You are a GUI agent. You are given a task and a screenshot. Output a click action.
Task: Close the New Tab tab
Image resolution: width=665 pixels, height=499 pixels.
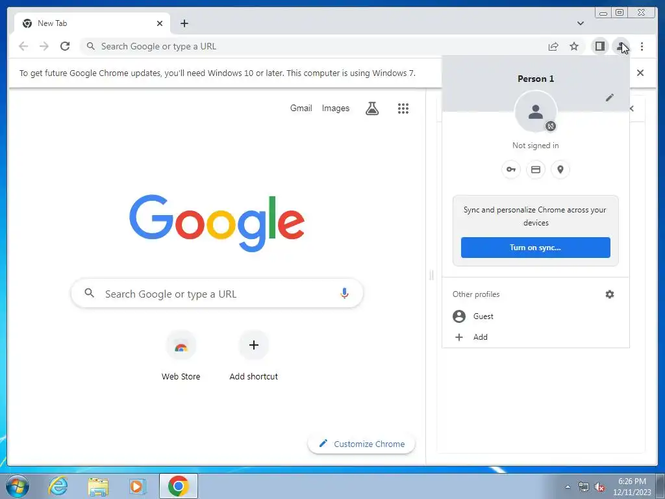tap(160, 23)
